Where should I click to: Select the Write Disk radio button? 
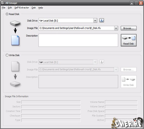click(7, 55)
